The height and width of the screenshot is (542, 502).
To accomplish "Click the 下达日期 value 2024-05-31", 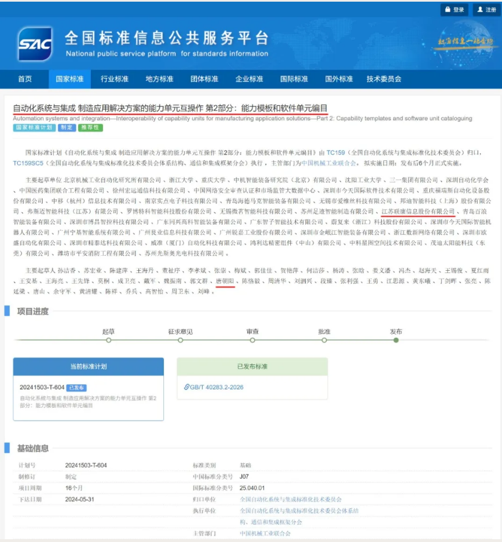I will point(79,499).
